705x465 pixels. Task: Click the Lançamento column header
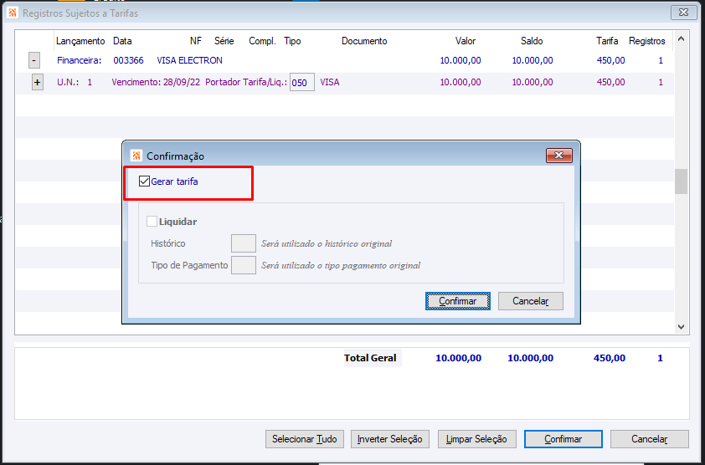[x=80, y=41]
